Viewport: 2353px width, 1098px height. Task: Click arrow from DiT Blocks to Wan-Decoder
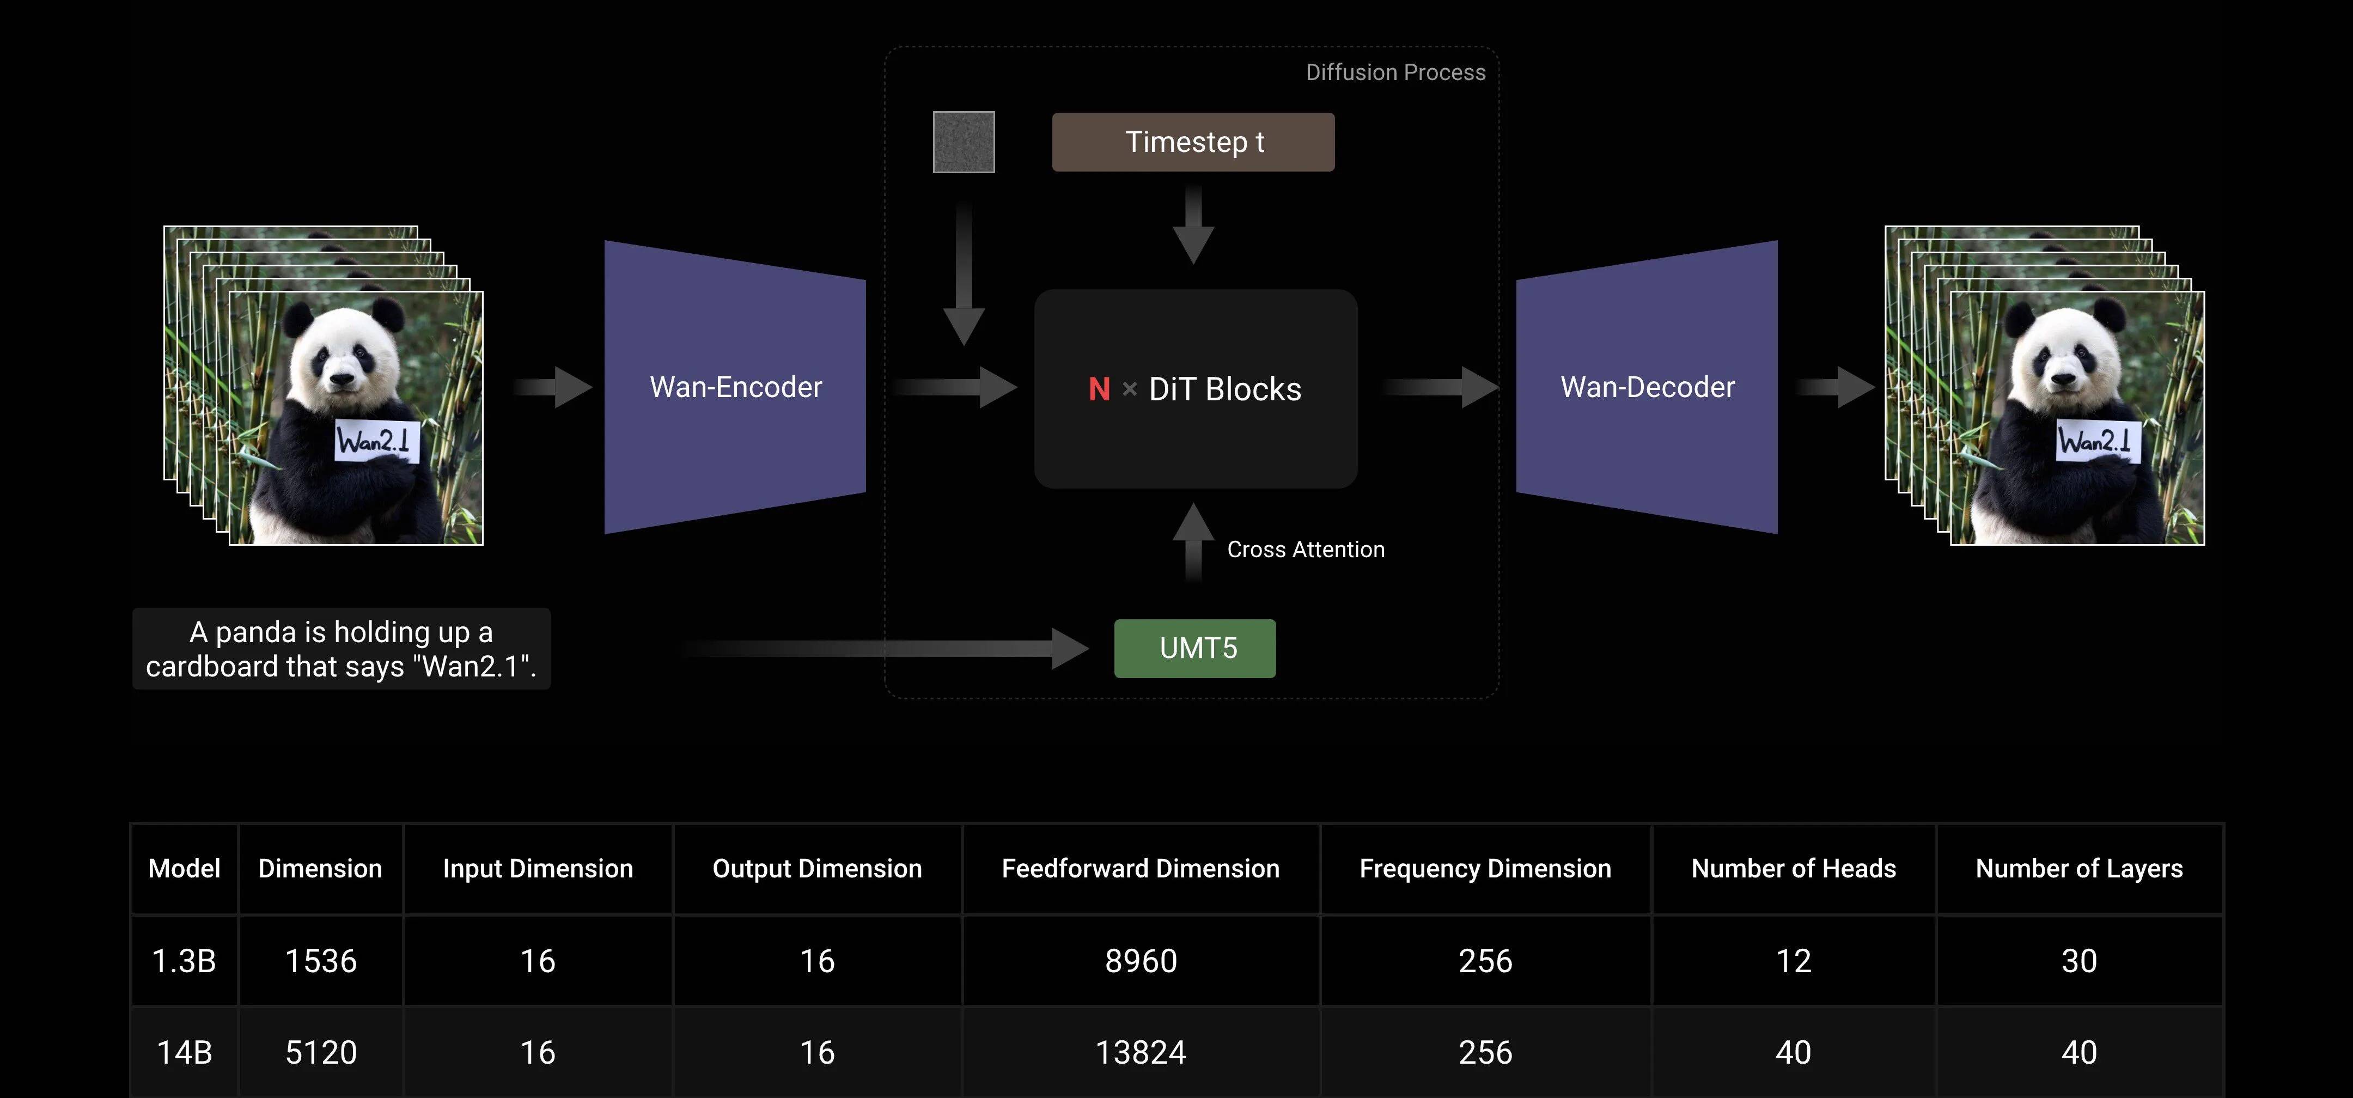[x=1440, y=387]
